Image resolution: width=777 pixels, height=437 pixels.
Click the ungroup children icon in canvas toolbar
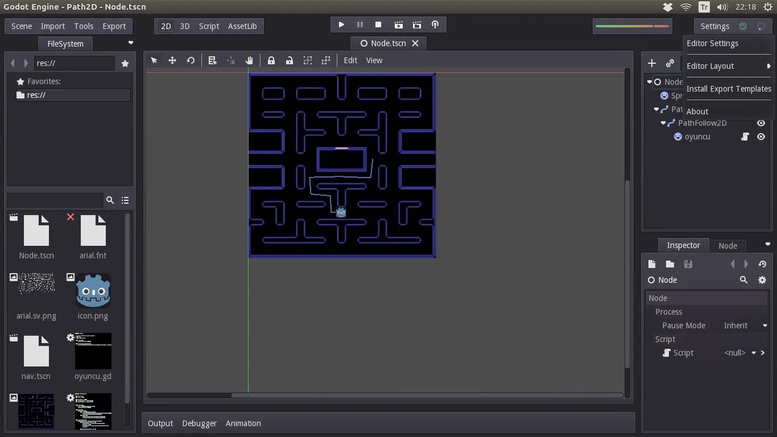tap(326, 60)
